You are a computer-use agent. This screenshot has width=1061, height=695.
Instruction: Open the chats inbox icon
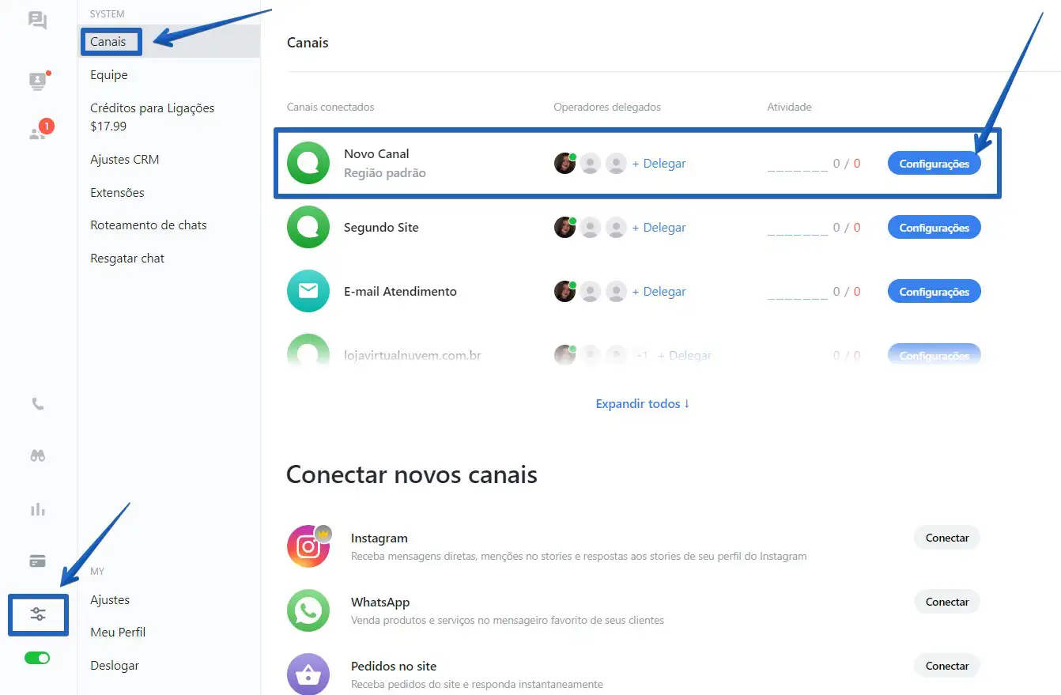pos(37,21)
